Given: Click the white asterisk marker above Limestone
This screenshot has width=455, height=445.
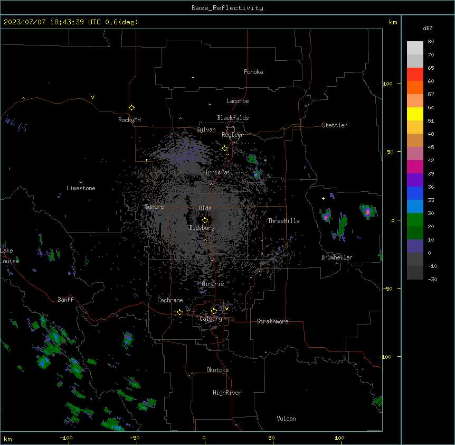Looking at the screenshot, I should [x=81, y=182].
